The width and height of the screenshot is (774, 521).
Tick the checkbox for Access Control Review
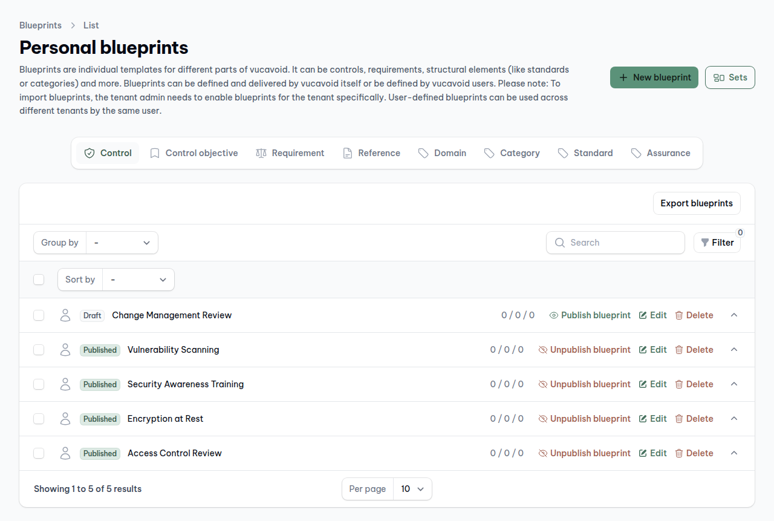[39, 453]
